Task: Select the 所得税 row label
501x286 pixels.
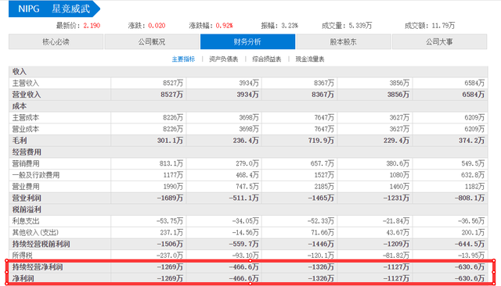Action: [x=23, y=256]
